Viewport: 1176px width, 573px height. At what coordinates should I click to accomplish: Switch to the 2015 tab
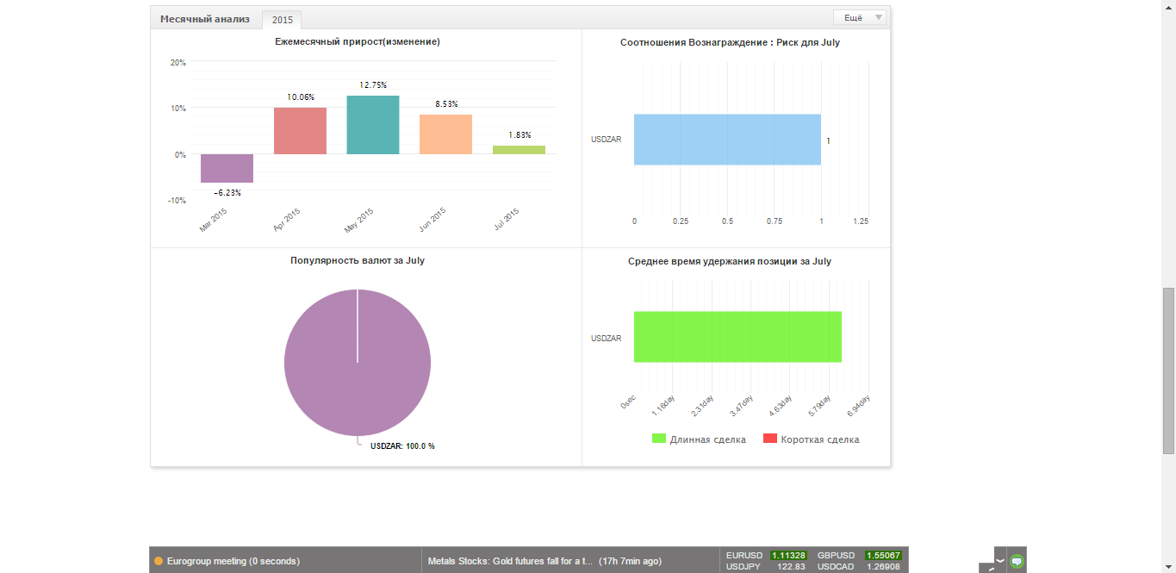(x=282, y=20)
